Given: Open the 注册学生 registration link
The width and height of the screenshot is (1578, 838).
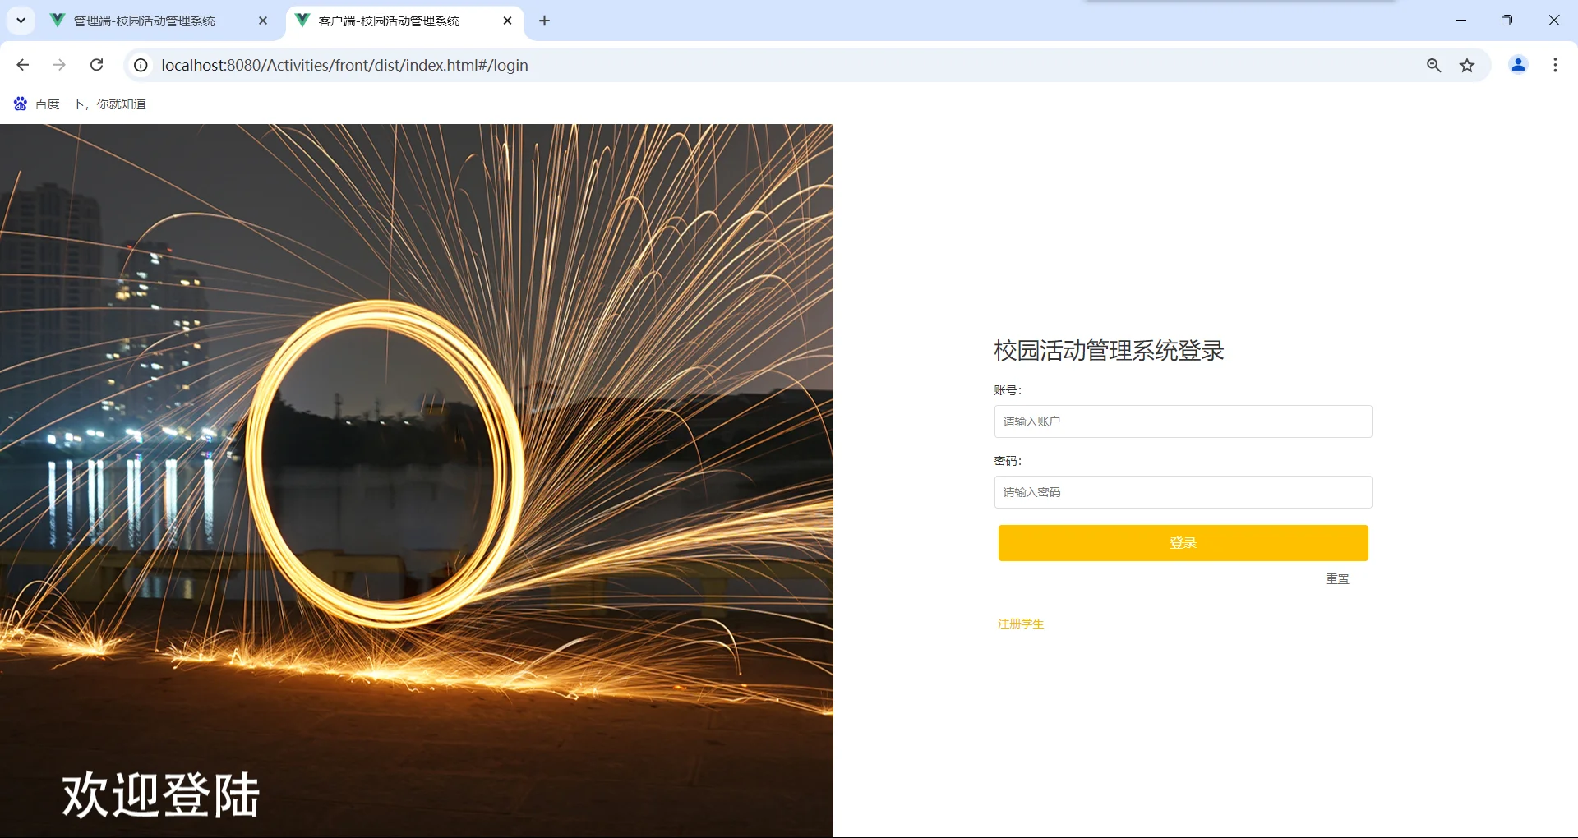Looking at the screenshot, I should pos(1019,624).
